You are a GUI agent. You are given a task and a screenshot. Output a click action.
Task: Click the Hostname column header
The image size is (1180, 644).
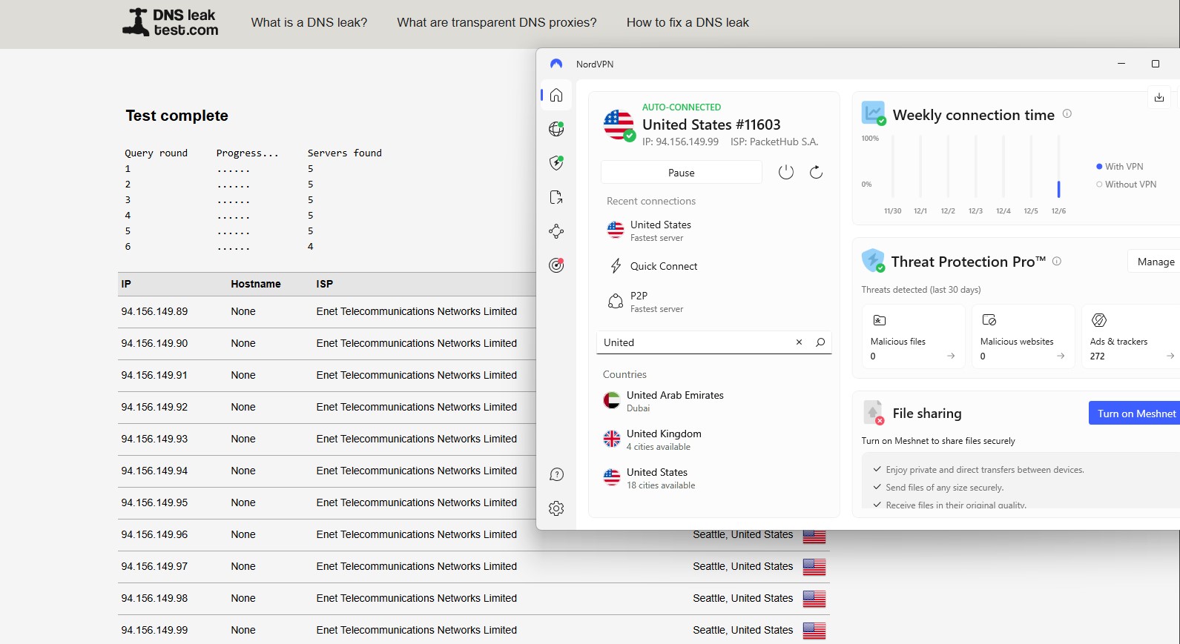256,284
